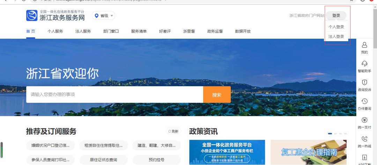Viewport: 377px width, 165px height.
Task: Open 婚姻状况户口登记信... service
Action: [x=51, y=145]
